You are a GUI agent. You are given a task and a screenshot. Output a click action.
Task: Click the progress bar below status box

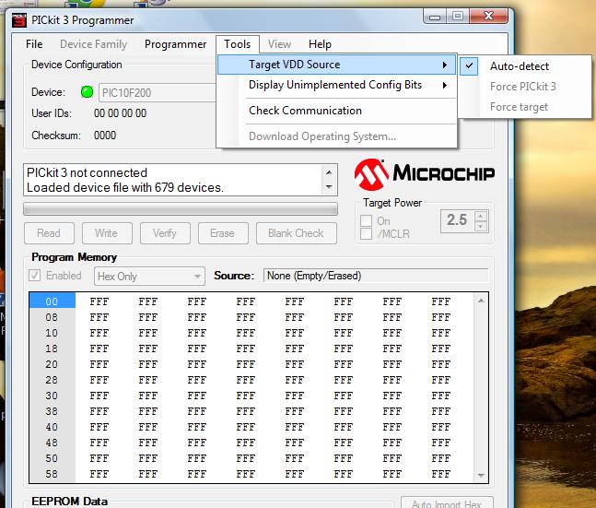tap(181, 209)
